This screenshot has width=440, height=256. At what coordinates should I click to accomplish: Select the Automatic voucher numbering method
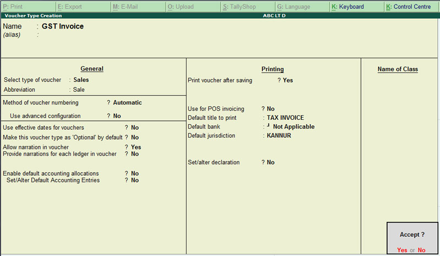[127, 103]
